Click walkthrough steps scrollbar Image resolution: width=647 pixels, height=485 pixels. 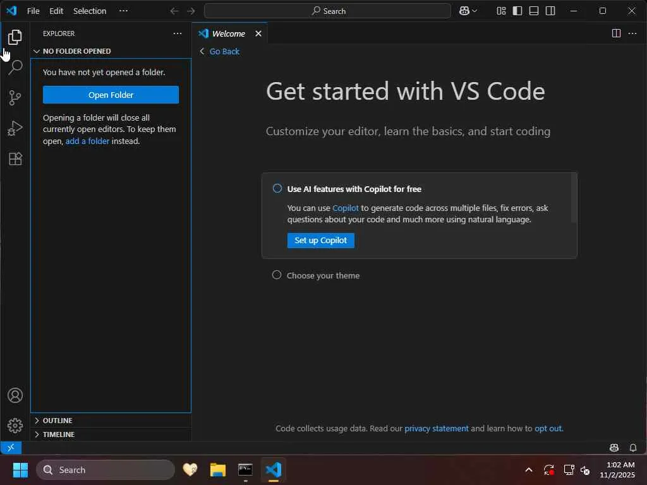pyautogui.click(x=574, y=198)
